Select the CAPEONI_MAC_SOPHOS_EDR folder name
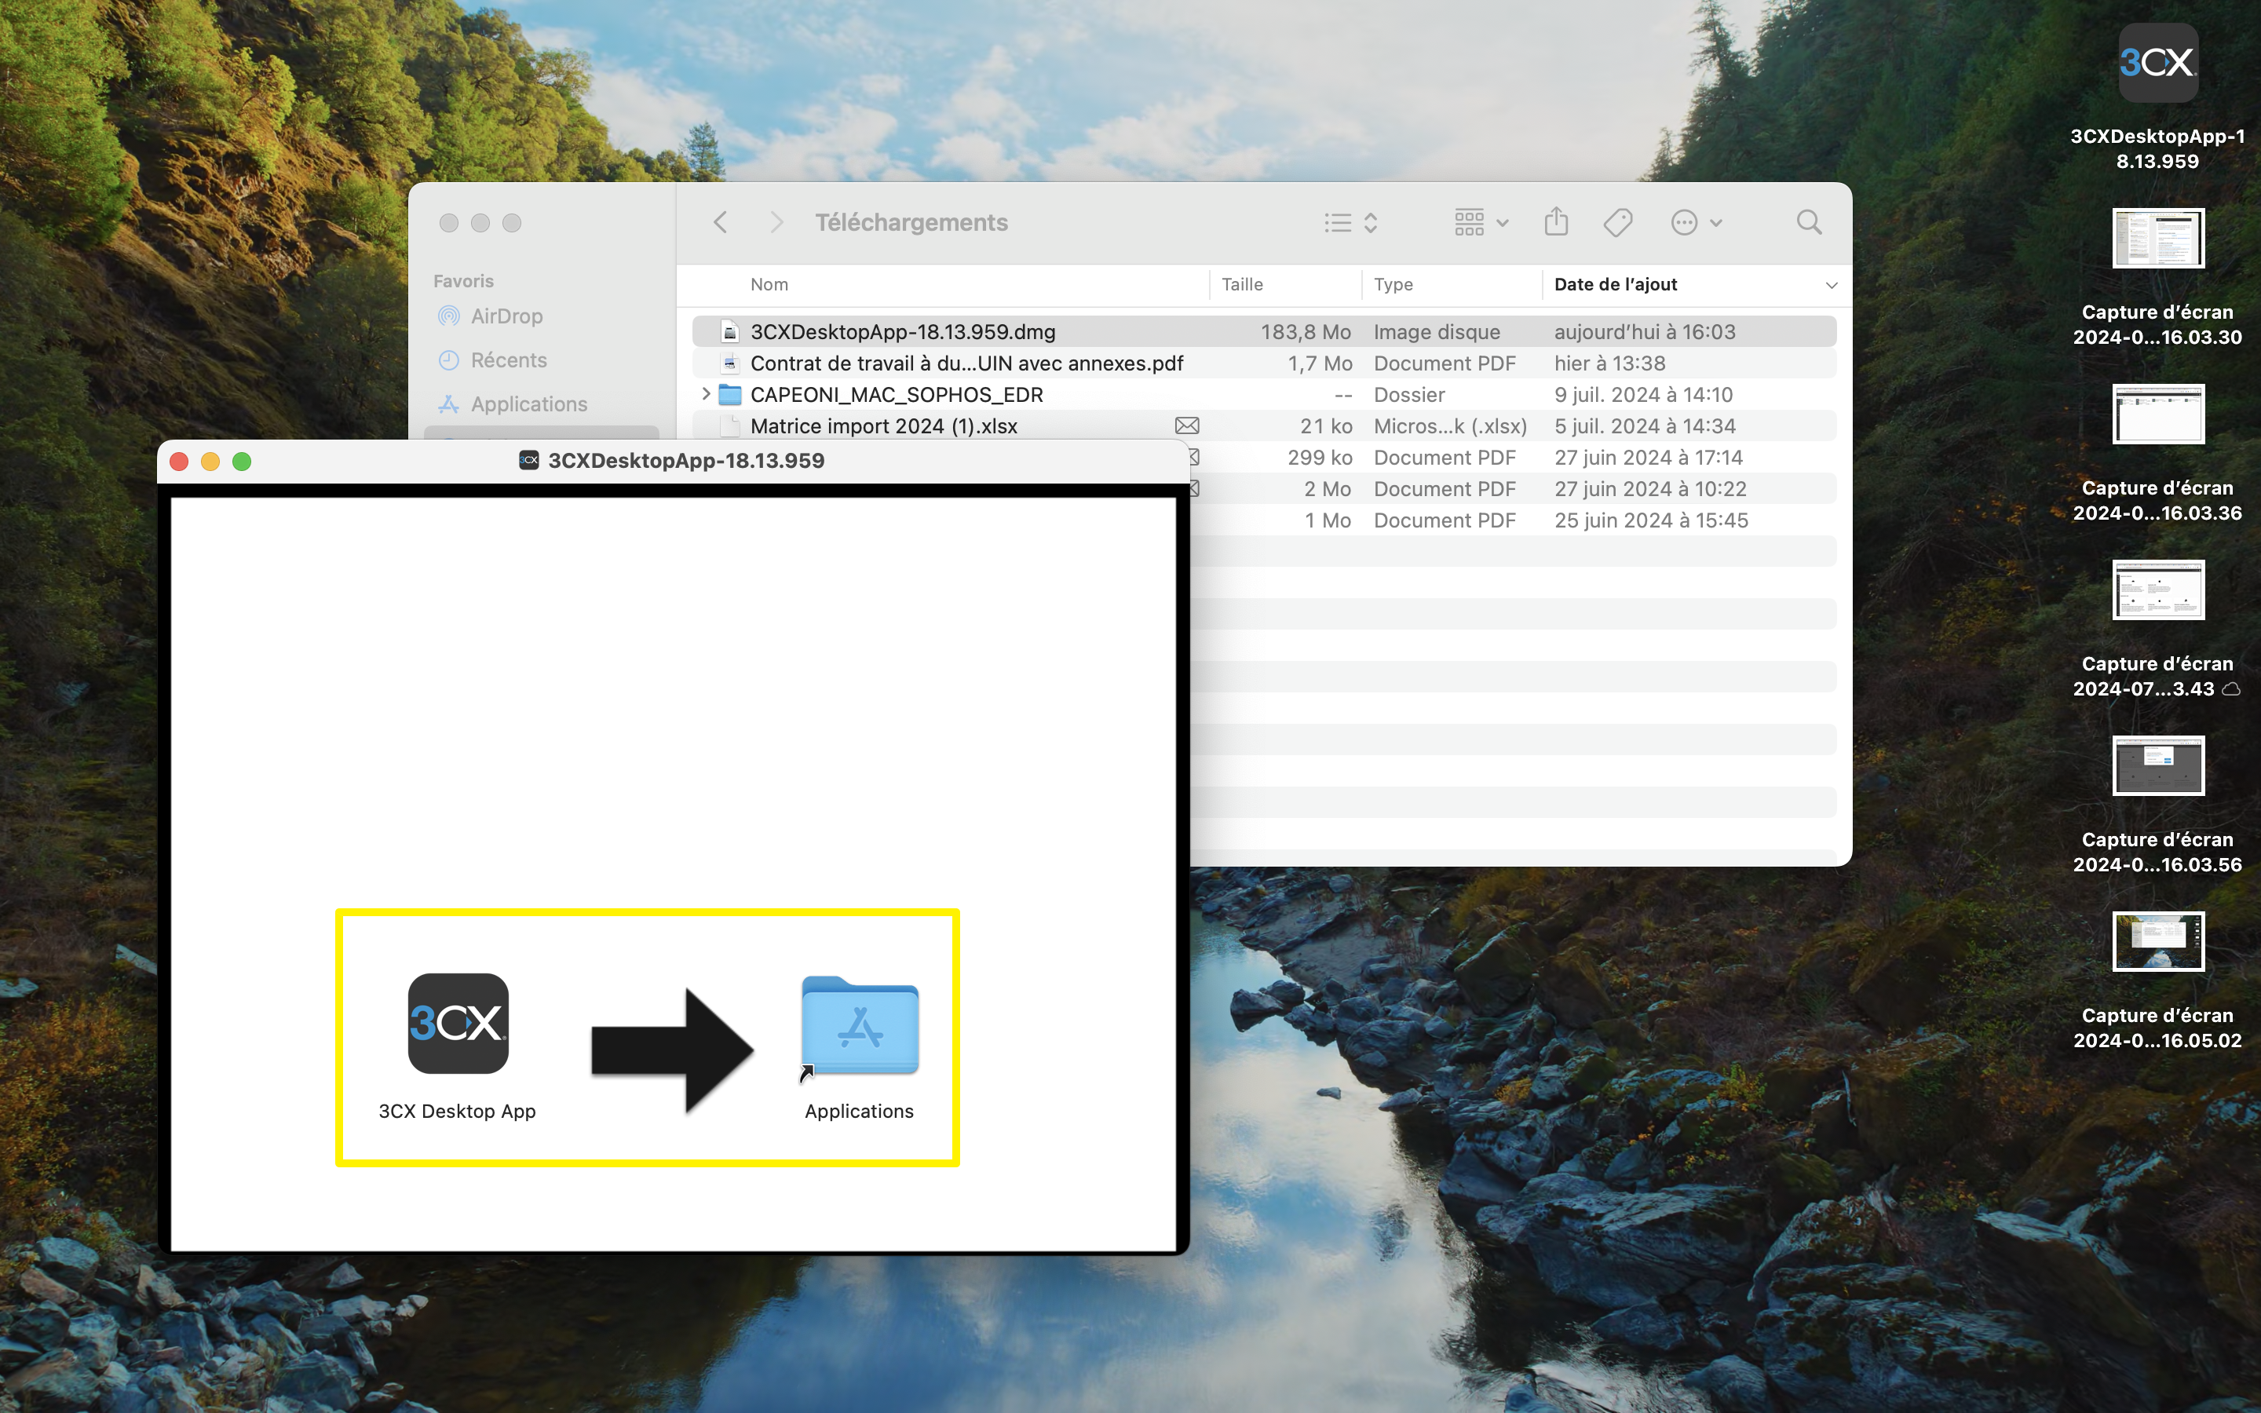 (897, 394)
